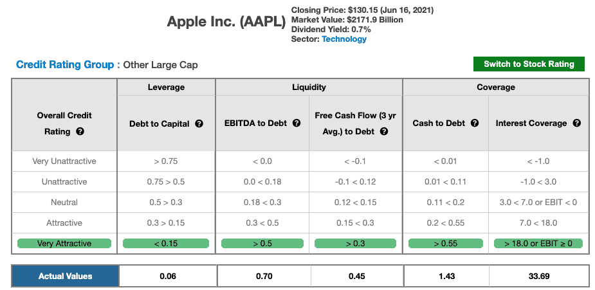Image resolution: width=595 pixels, height=290 pixels.
Task: Click the Neutral row label
Action: pyautogui.click(x=64, y=202)
